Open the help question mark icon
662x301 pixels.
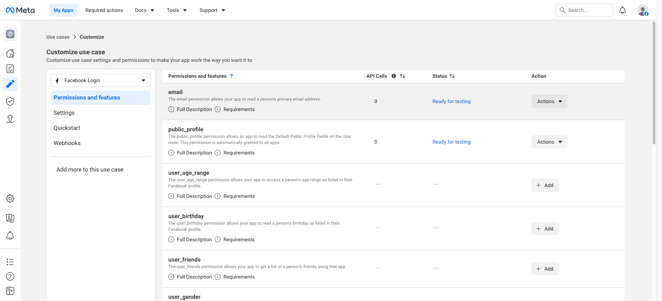(x=10, y=276)
